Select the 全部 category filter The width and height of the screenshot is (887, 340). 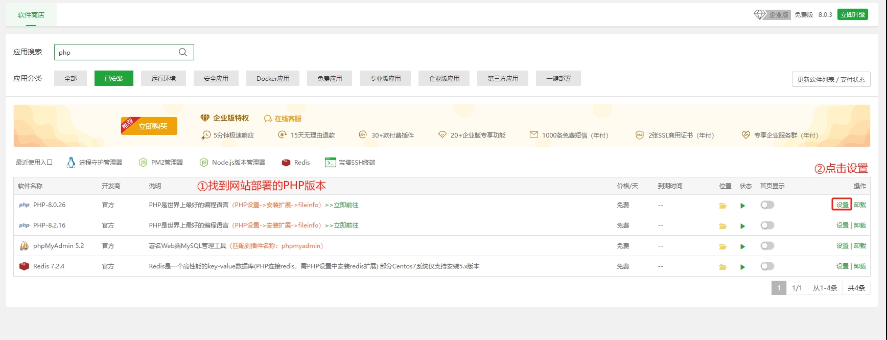(71, 78)
